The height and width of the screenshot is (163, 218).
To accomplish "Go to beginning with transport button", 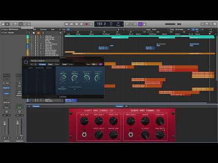I will pyautogui.click(x=76, y=24).
